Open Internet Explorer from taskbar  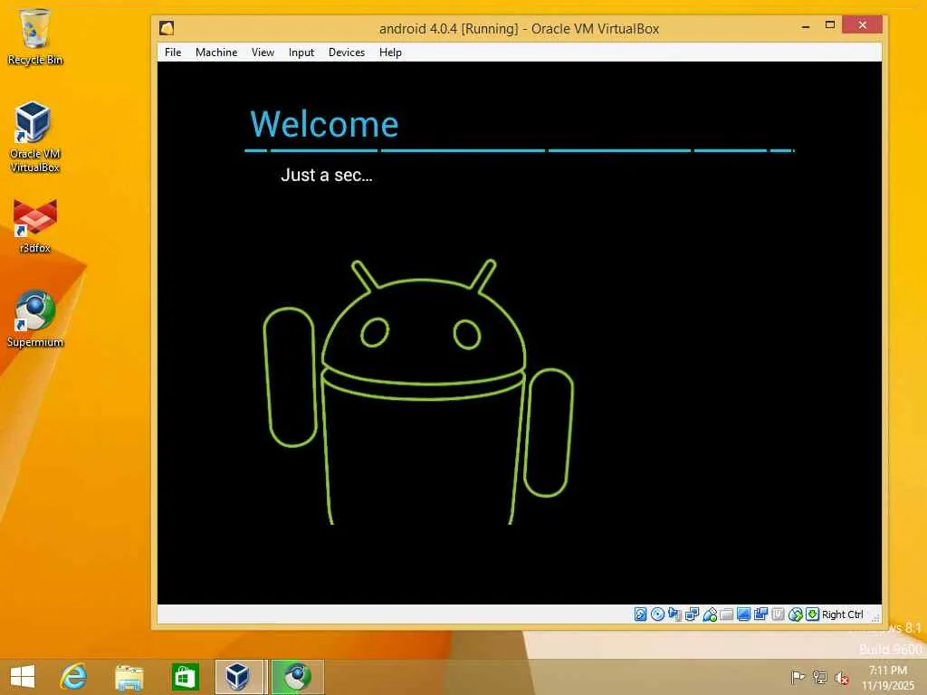73,676
